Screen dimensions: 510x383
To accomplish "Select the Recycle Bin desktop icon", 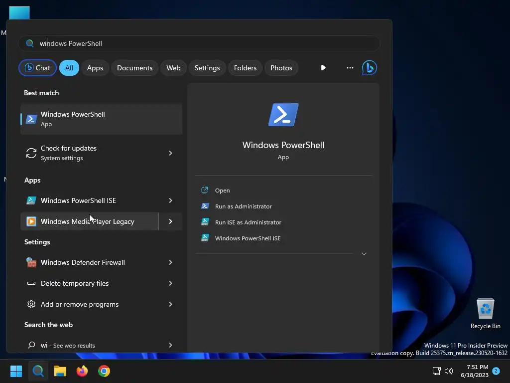I will 485,314.
